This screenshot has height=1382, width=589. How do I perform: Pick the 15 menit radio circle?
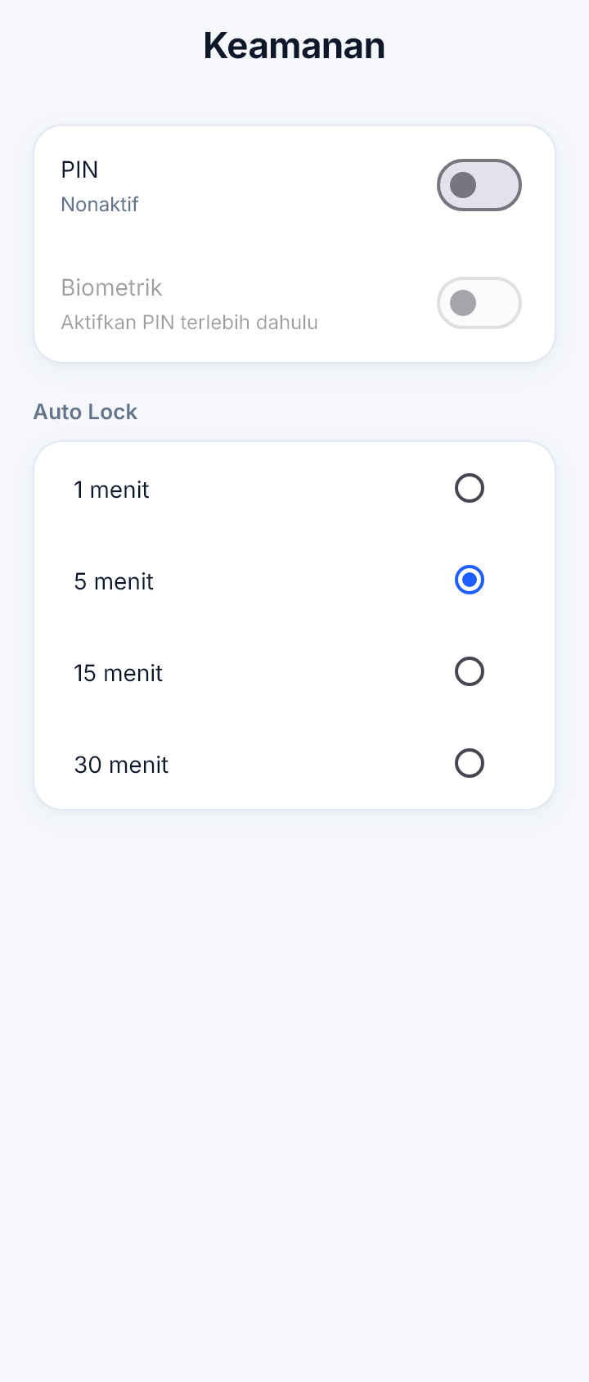[470, 672]
